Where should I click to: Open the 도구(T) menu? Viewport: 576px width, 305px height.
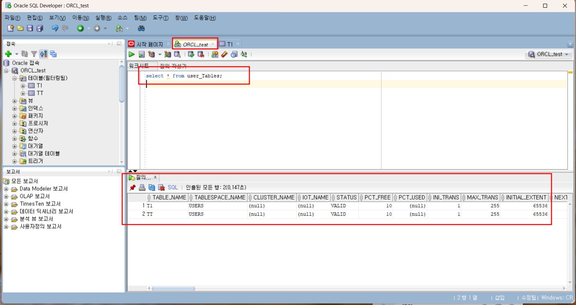pos(160,18)
